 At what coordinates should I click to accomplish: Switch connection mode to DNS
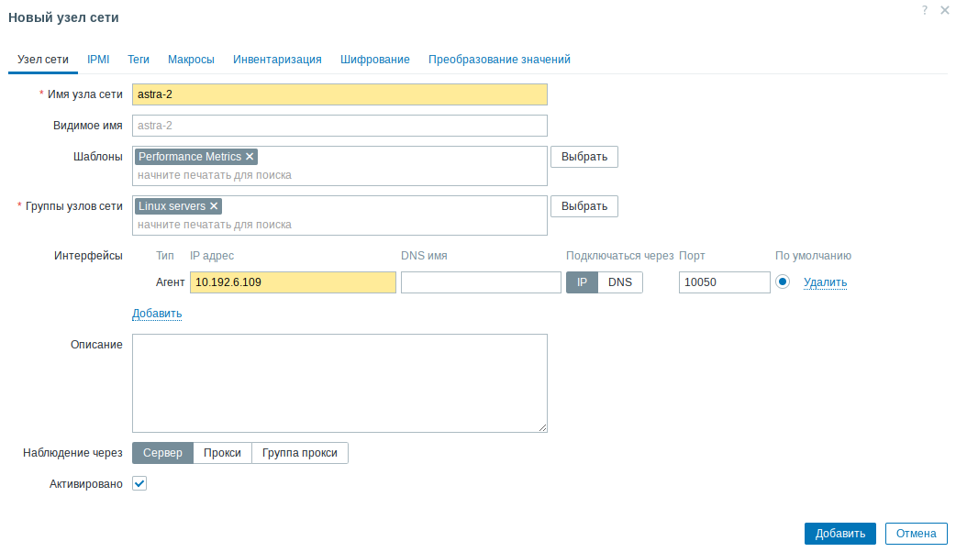(x=620, y=282)
